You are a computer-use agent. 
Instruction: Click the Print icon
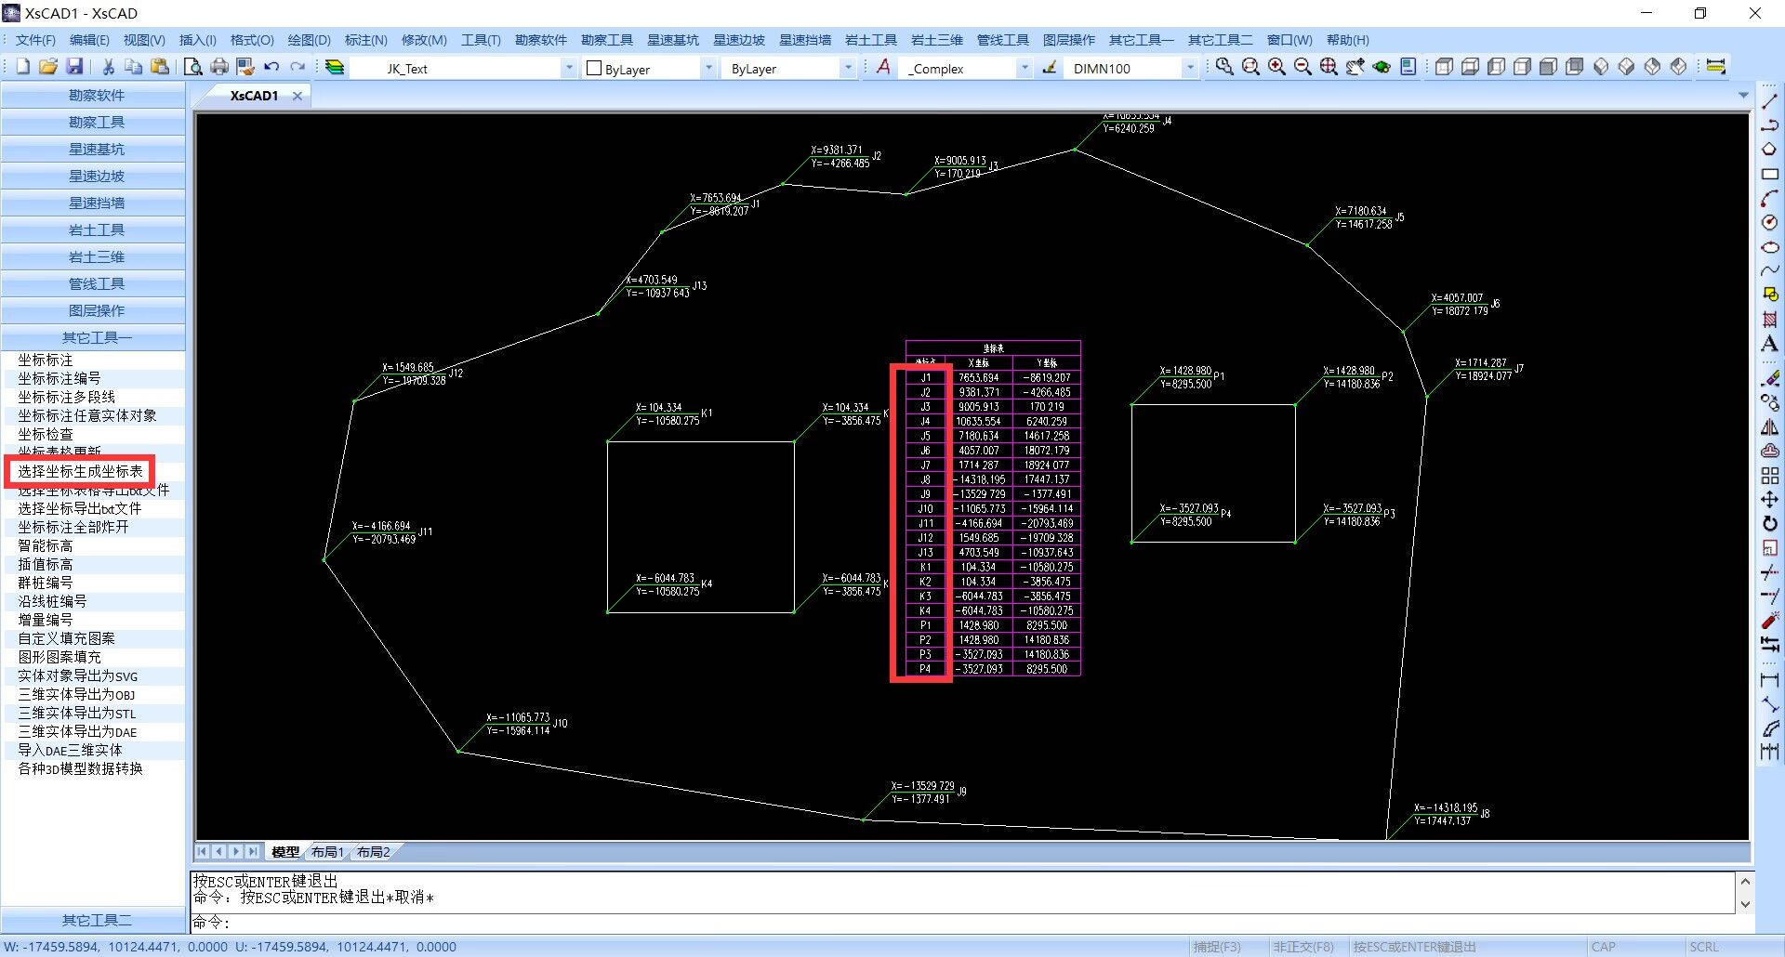[x=218, y=67]
